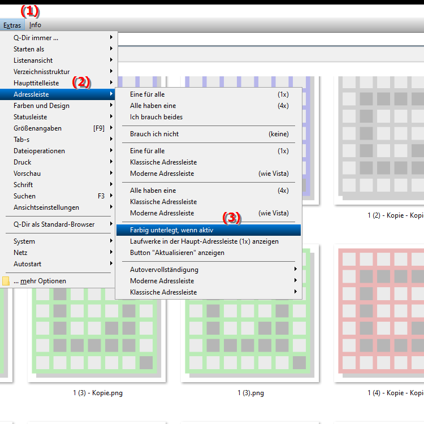Image resolution: width=424 pixels, height=424 pixels.
Task: Select 'Ich brauch beides' option
Action: pyautogui.click(x=209, y=117)
